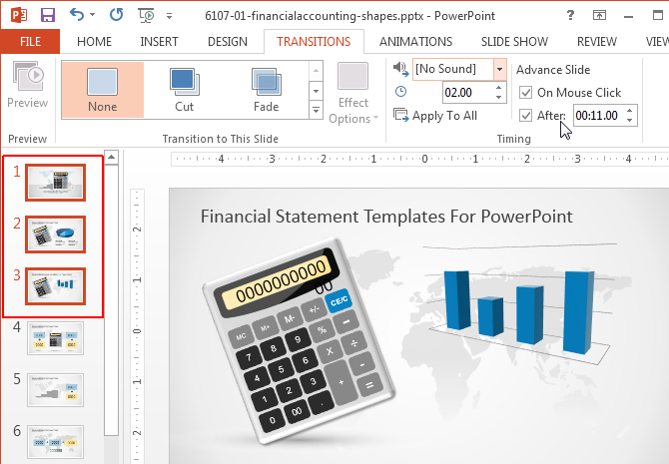This screenshot has width=669, height=464.
Task: Open the No Sound dropdown
Action: coord(499,69)
